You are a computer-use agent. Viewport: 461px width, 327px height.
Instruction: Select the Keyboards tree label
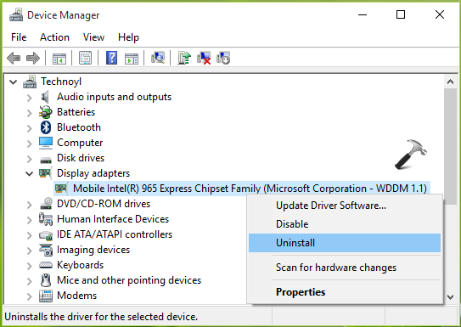(81, 265)
